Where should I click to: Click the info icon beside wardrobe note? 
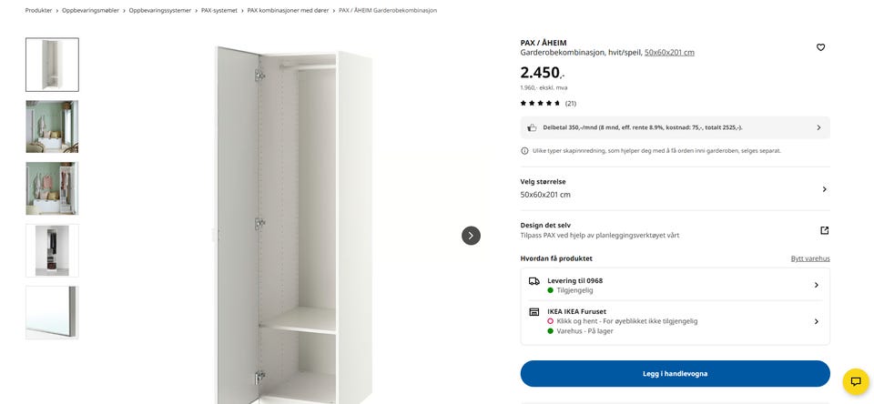point(524,151)
